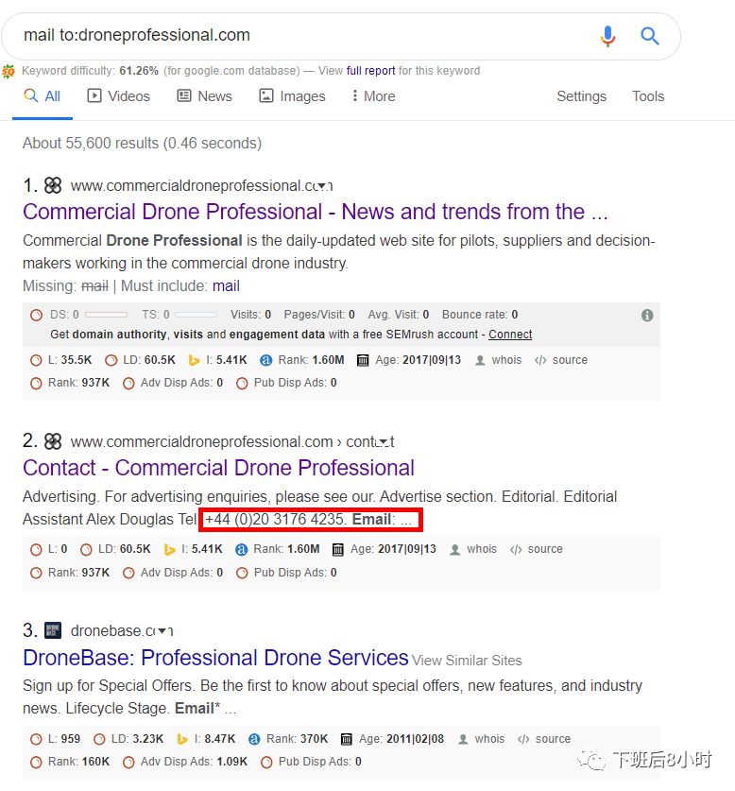Open Settings in search bar
735x791 pixels.
(581, 95)
